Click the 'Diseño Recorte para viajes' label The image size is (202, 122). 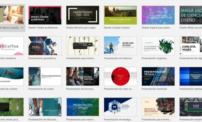(x=81, y=28)
